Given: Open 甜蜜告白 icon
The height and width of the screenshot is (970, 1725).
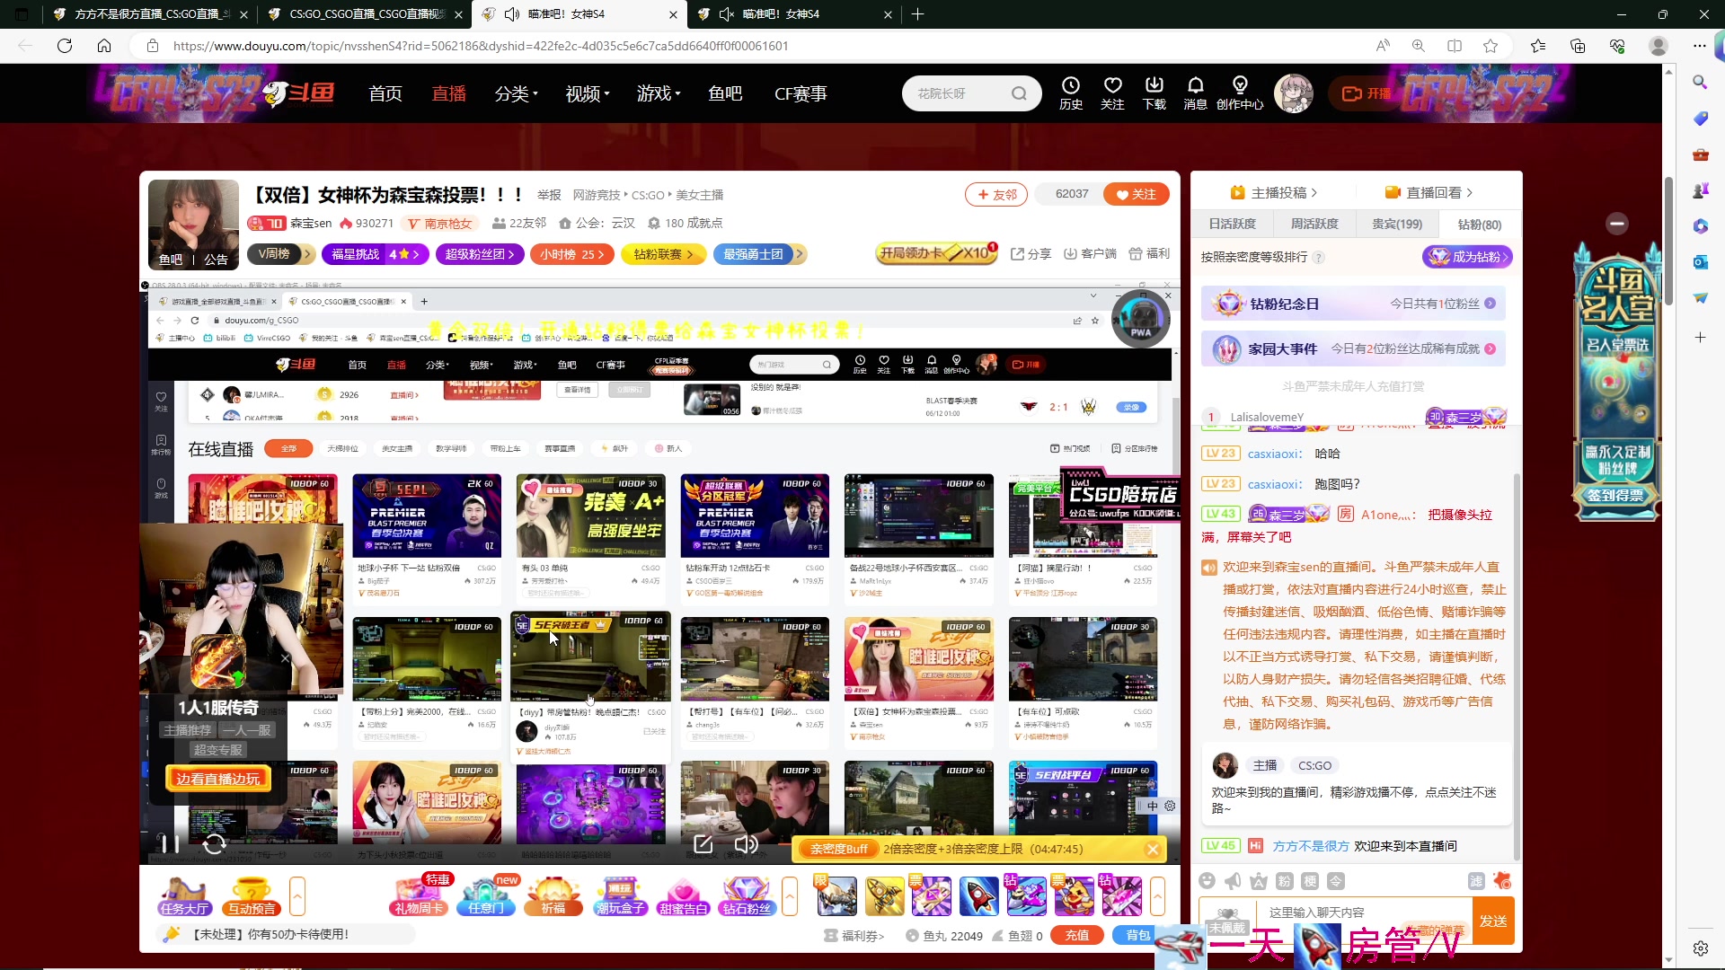Looking at the screenshot, I should point(683,896).
